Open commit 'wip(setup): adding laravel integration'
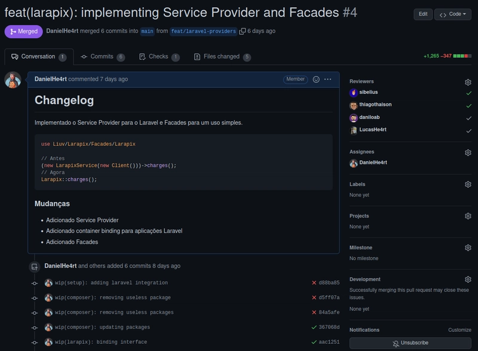The image size is (478, 351). coord(111,283)
